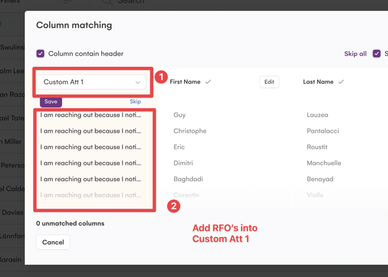388x277 pixels.
Task: Click Edit next to First Name
Action: click(x=269, y=82)
